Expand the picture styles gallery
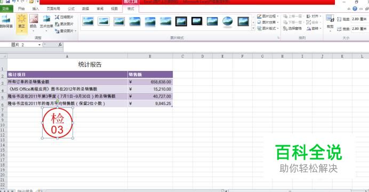The height and width of the screenshot is (192, 369). pyautogui.click(x=253, y=28)
